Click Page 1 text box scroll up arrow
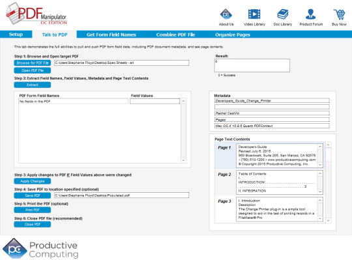The image size is (352, 260). pyautogui.click(x=320, y=147)
